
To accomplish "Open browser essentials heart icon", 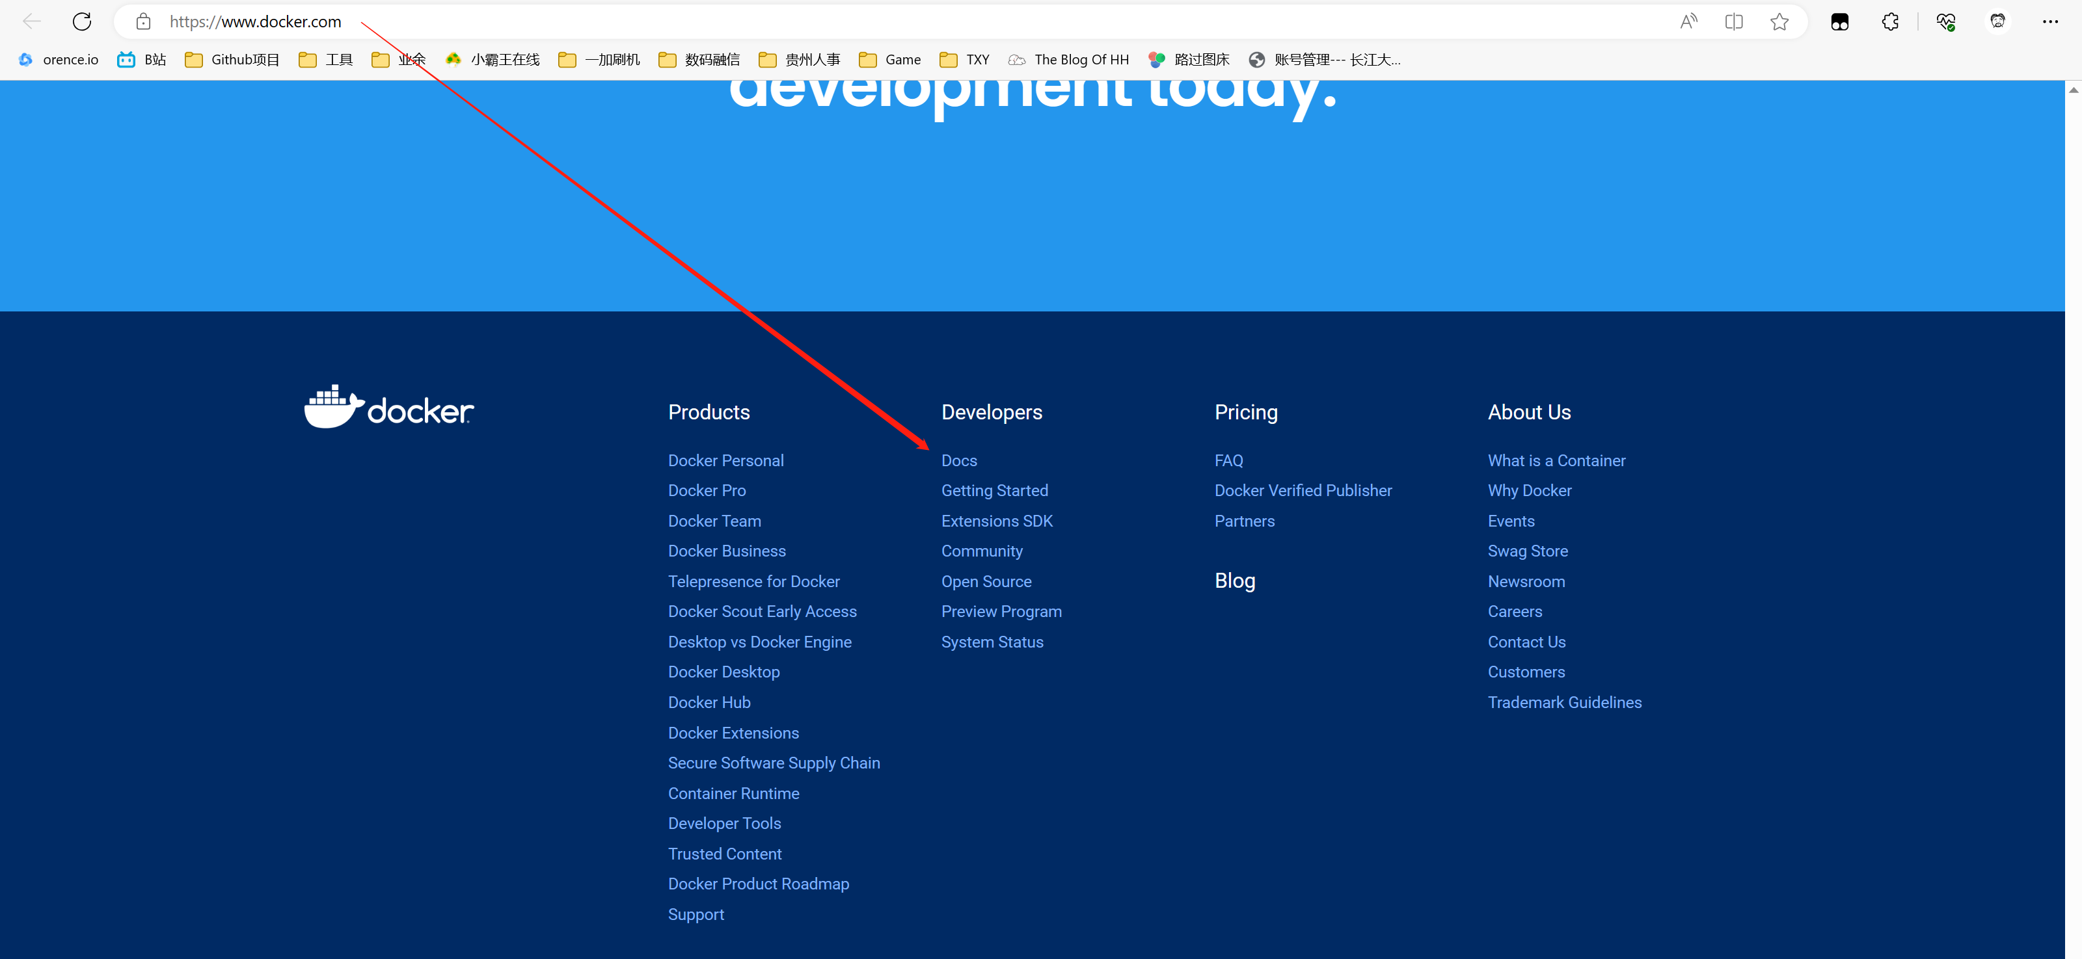I will click(1946, 22).
